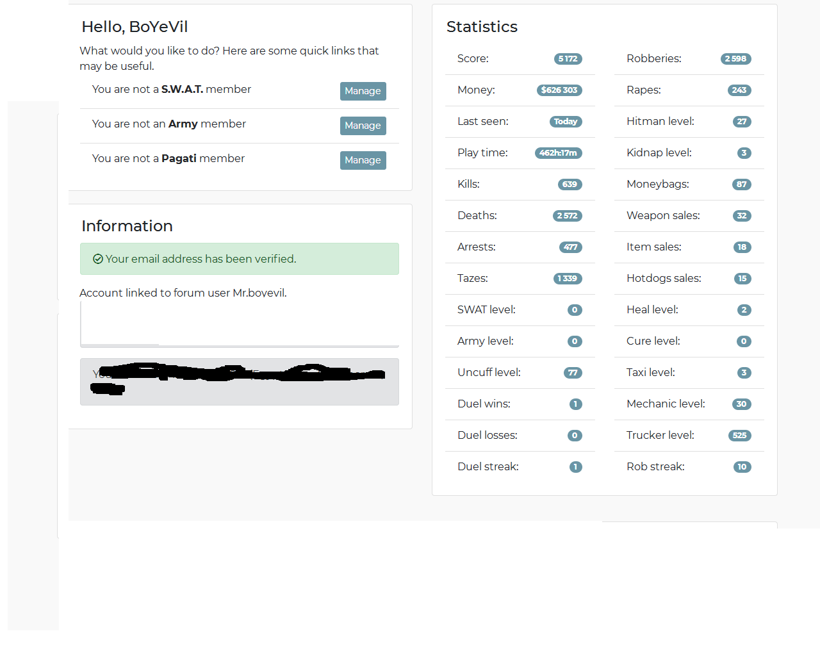Click the Arrests badge 477
This screenshot has width=820, height=656.
(x=570, y=247)
